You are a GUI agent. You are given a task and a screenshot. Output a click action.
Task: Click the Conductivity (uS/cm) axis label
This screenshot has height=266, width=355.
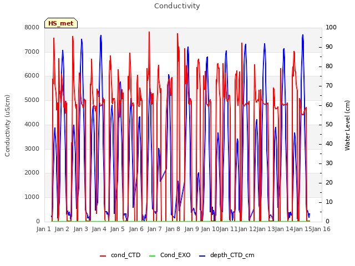7,126
